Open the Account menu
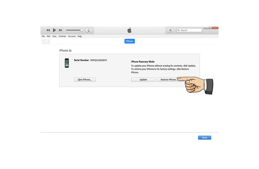Screen dimensions: 259x169 [72, 36]
